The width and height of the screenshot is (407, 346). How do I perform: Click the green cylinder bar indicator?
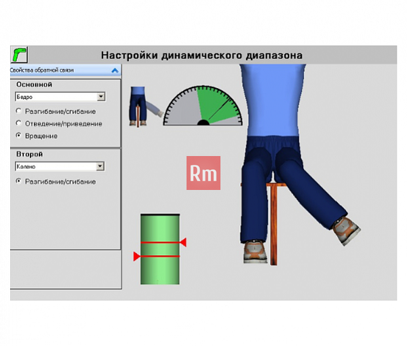[x=160, y=249]
